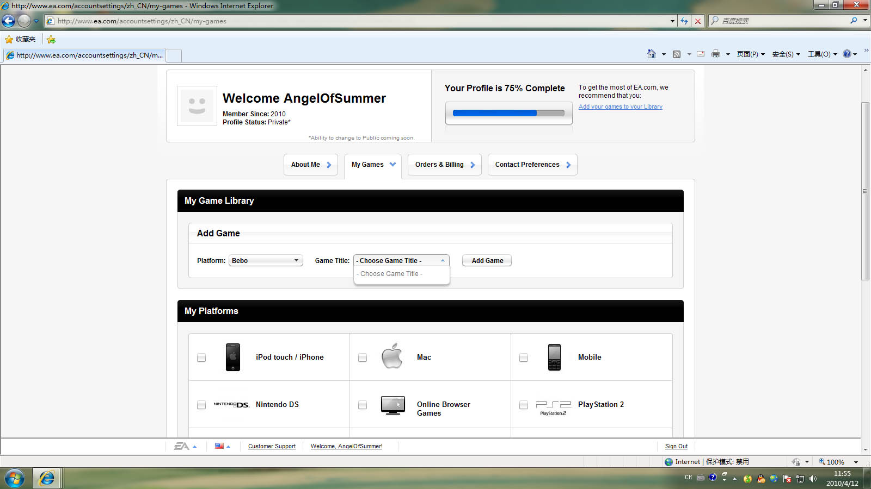Click the Print icon in the toolbar
This screenshot has width=871, height=489.
tap(716, 54)
